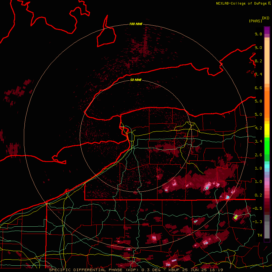Pick the purple top segment of the color bar

pos(267,30)
